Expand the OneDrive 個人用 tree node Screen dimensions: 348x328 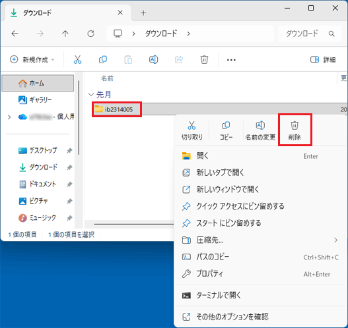tap(9, 117)
